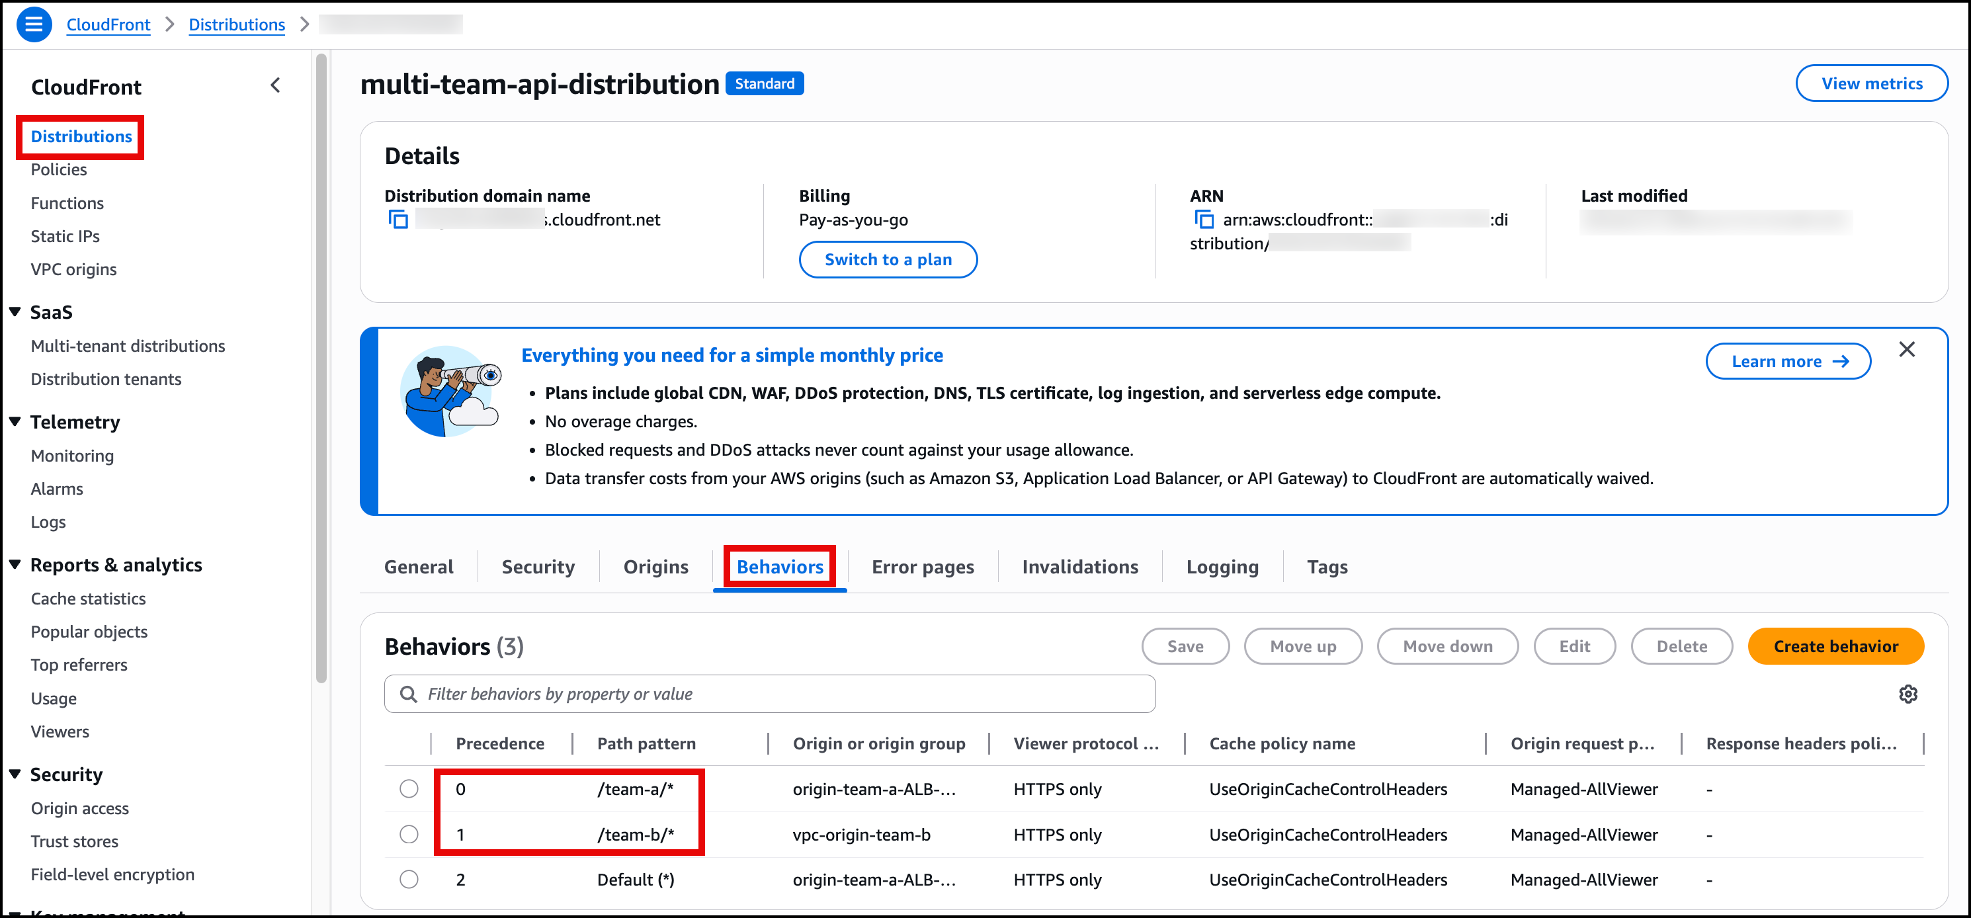Open the Invalidations tab
This screenshot has height=918, width=1971.
(x=1079, y=567)
